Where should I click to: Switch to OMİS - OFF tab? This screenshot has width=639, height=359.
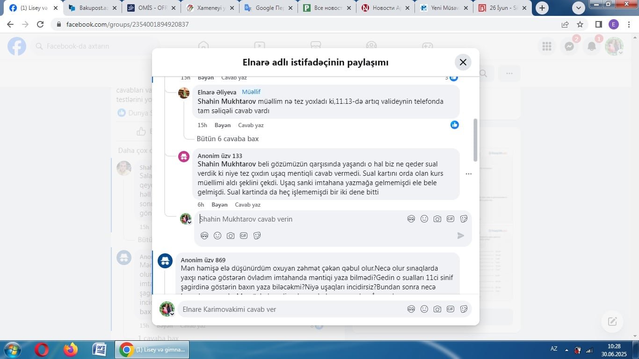(x=151, y=8)
